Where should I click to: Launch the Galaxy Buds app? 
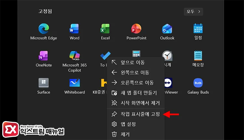point(198,83)
